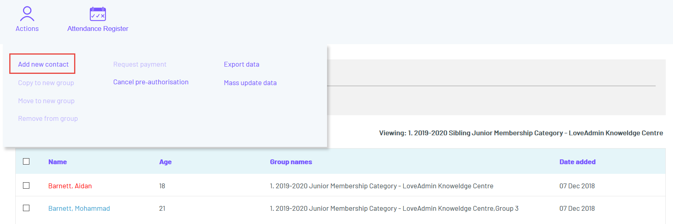The height and width of the screenshot is (224, 673).
Task: Select Cancel pre-authorisation
Action: 151,82
